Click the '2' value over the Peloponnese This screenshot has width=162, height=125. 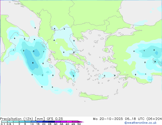pyautogui.click(x=73, y=76)
